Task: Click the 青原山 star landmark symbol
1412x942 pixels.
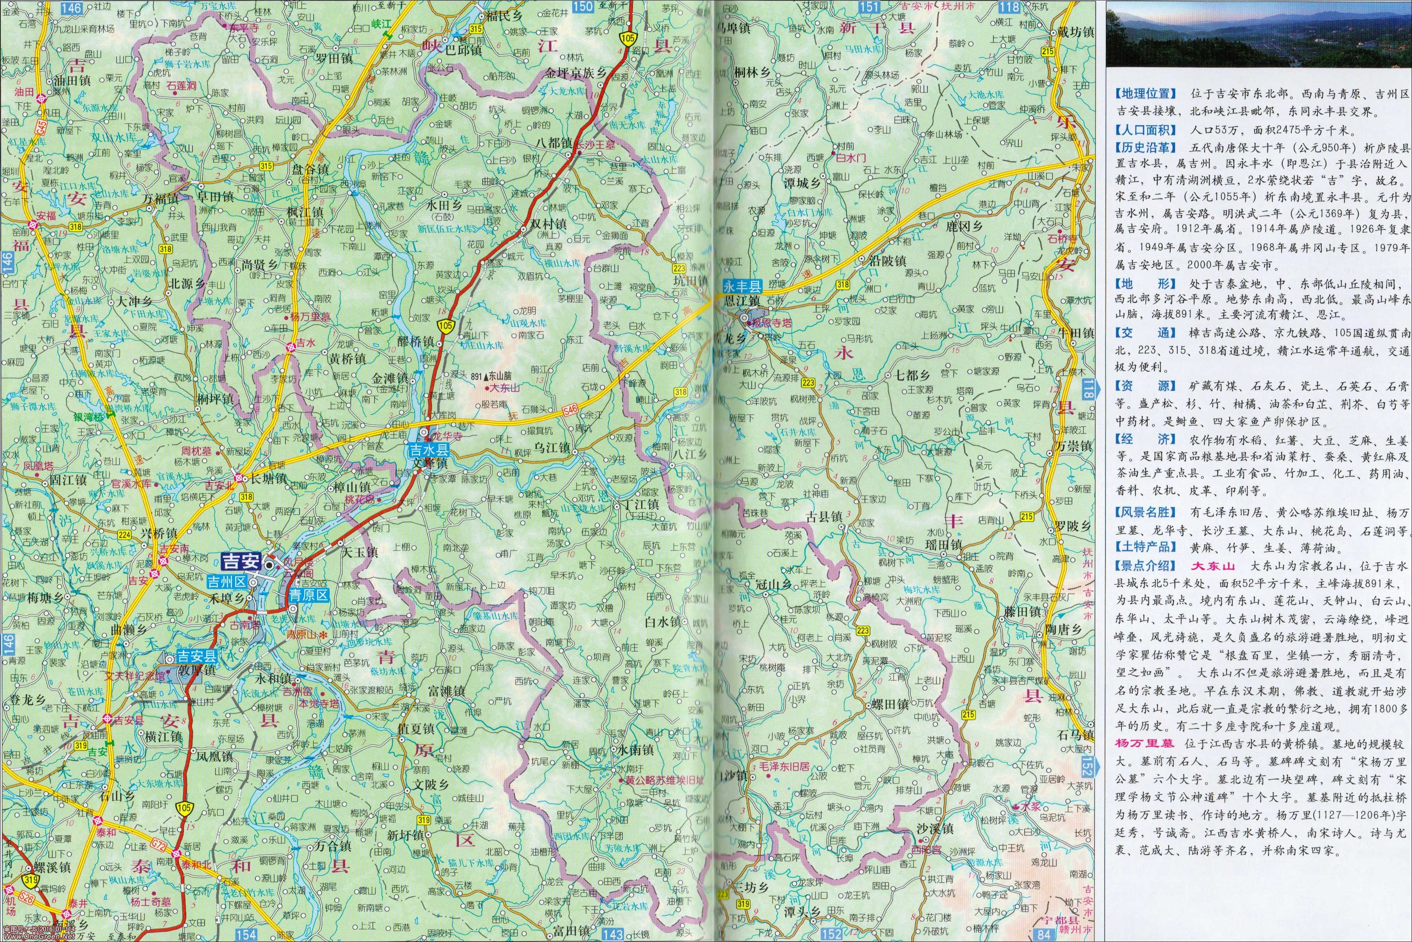Action: pos(324,634)
